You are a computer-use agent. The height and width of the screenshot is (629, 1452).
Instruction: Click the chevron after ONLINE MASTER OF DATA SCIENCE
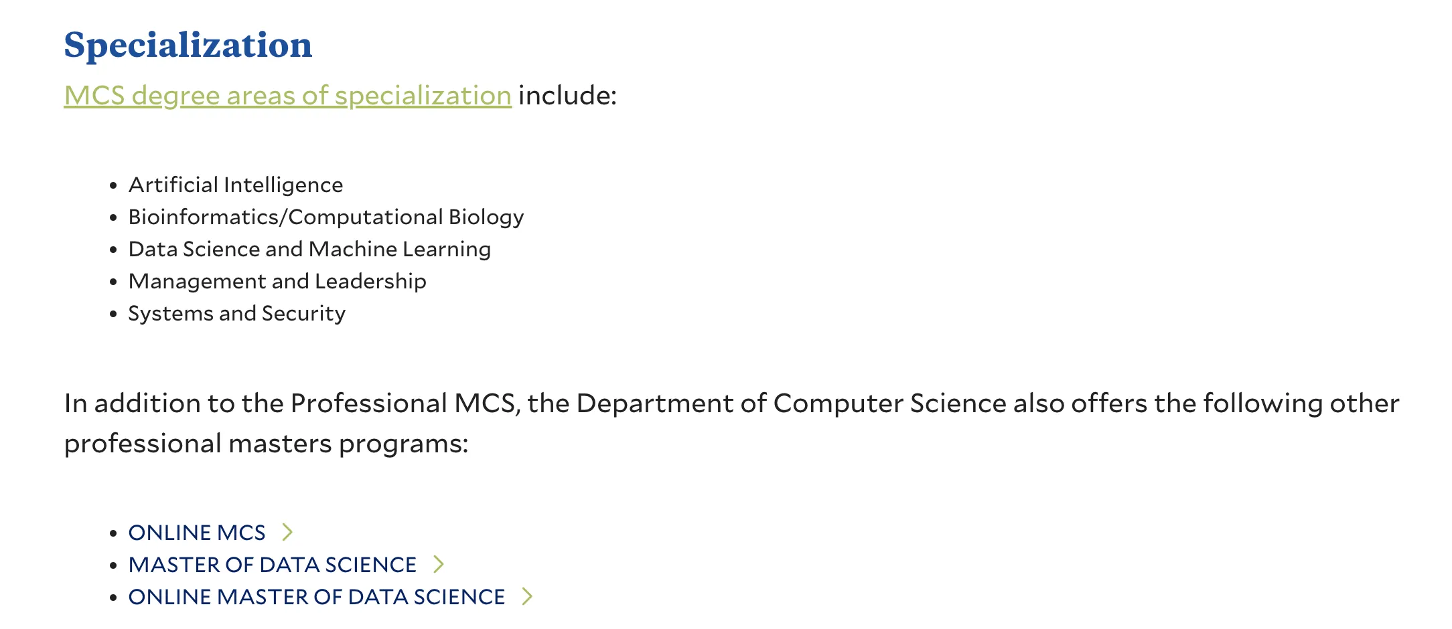(528, 596)
